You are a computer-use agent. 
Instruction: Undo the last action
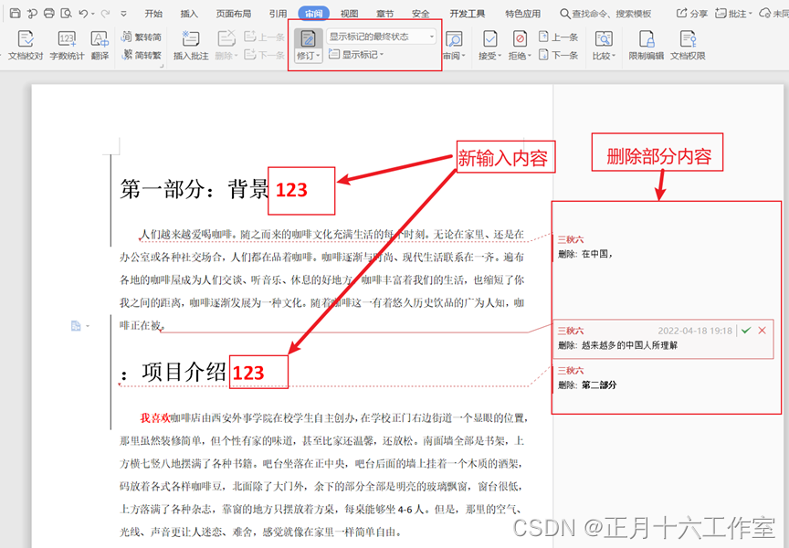[x=83, y=14]
